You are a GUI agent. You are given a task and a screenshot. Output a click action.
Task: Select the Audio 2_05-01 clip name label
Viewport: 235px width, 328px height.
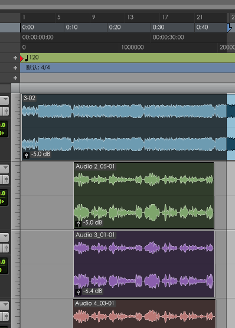pos(95,166)
